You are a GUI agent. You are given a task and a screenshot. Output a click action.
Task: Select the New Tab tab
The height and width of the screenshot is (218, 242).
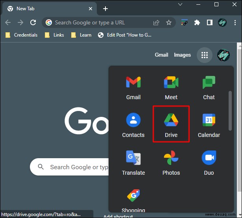coord(49,9)
